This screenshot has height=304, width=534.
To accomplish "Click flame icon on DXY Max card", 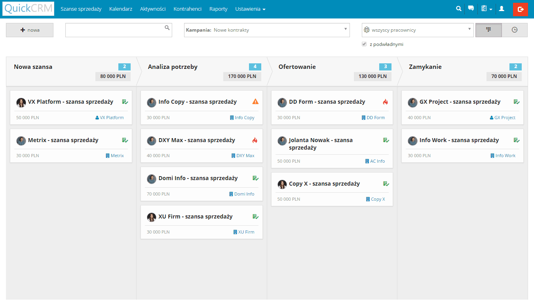I will 255,140.
